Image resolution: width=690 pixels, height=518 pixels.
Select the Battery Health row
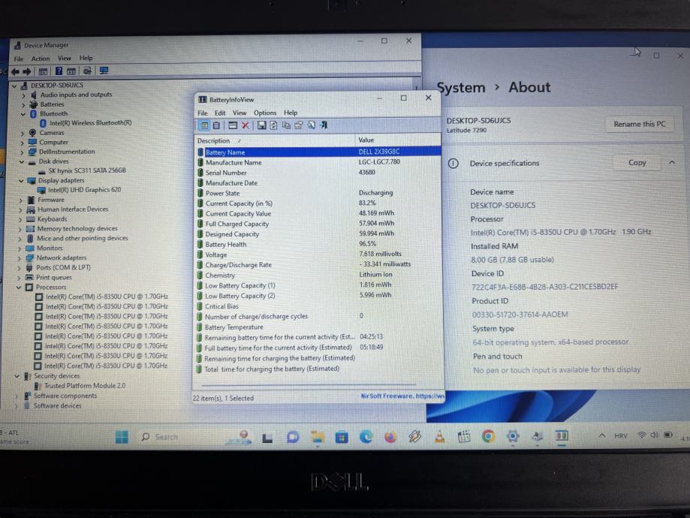tap(318, 244)
